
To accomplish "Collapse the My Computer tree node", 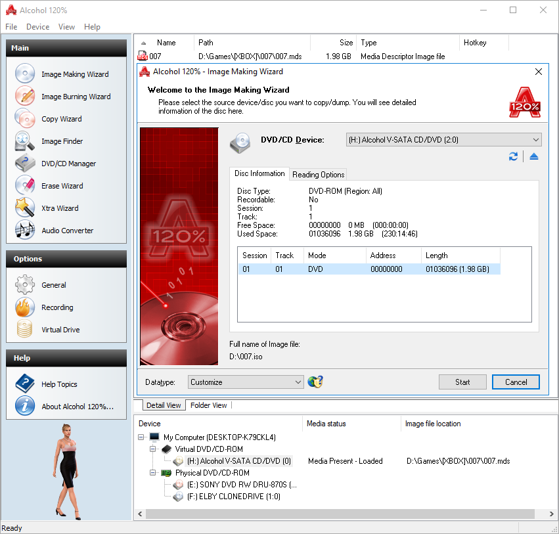I will pos(141,437).
